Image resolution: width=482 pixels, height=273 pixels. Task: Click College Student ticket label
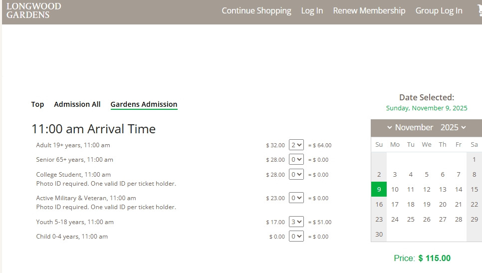click(73, 175)
